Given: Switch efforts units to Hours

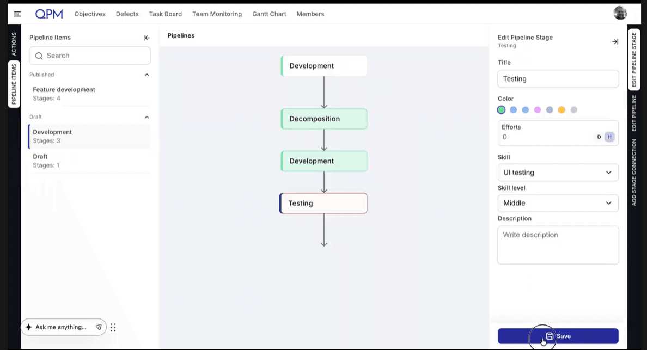Looking at the screenshot, I should pyautogui.click(x=609, y=137).
